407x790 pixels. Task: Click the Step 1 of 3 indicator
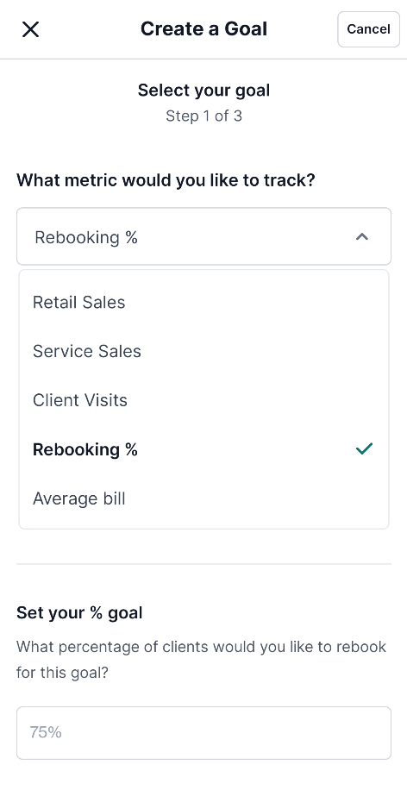point(203,116)
